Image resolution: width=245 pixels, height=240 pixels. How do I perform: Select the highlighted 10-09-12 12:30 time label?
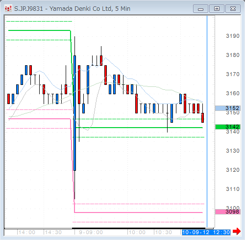click(x=206, y=232)
